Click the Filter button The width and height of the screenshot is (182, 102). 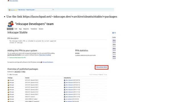[24, 72]
